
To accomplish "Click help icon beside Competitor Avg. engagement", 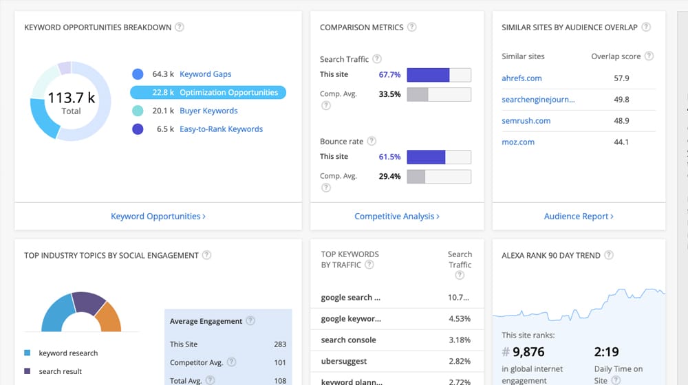I will click(x=232, y=362).
